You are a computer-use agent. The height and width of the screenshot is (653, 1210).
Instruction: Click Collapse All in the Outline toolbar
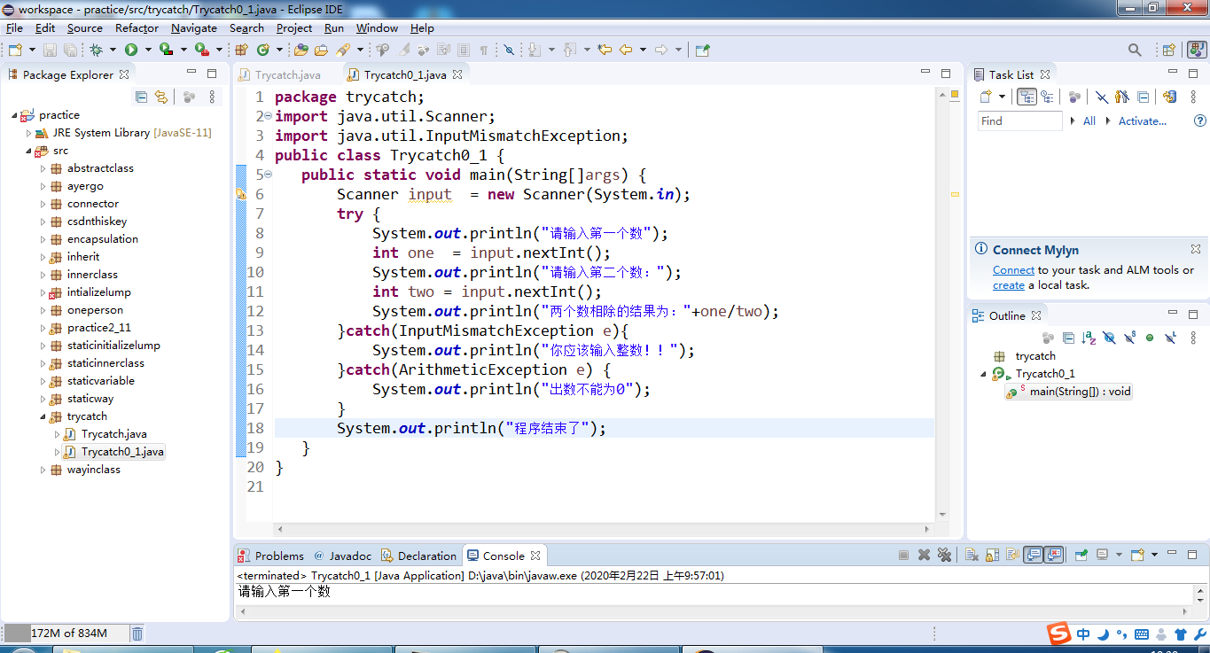click(x=1068, y=338)
